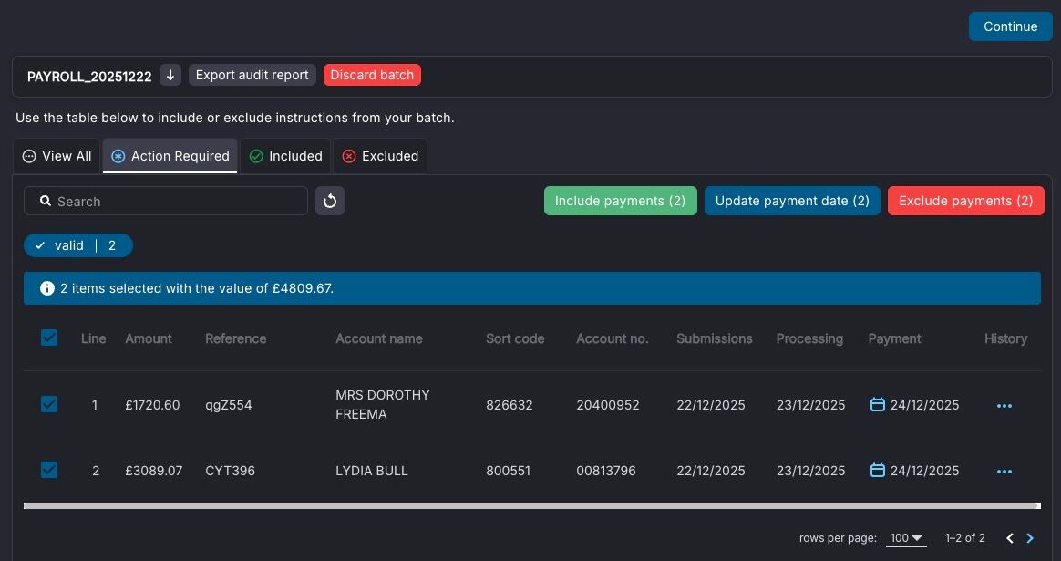Click the Payment column header
This screenshot has width=1061, height=561.
tap(894, 338)
